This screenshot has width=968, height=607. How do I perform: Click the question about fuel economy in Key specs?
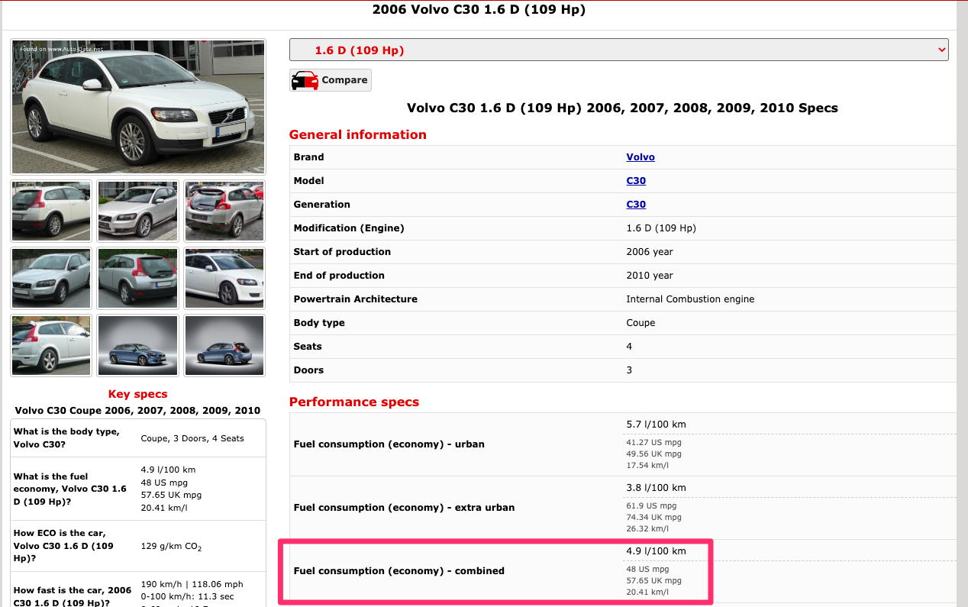69,489
